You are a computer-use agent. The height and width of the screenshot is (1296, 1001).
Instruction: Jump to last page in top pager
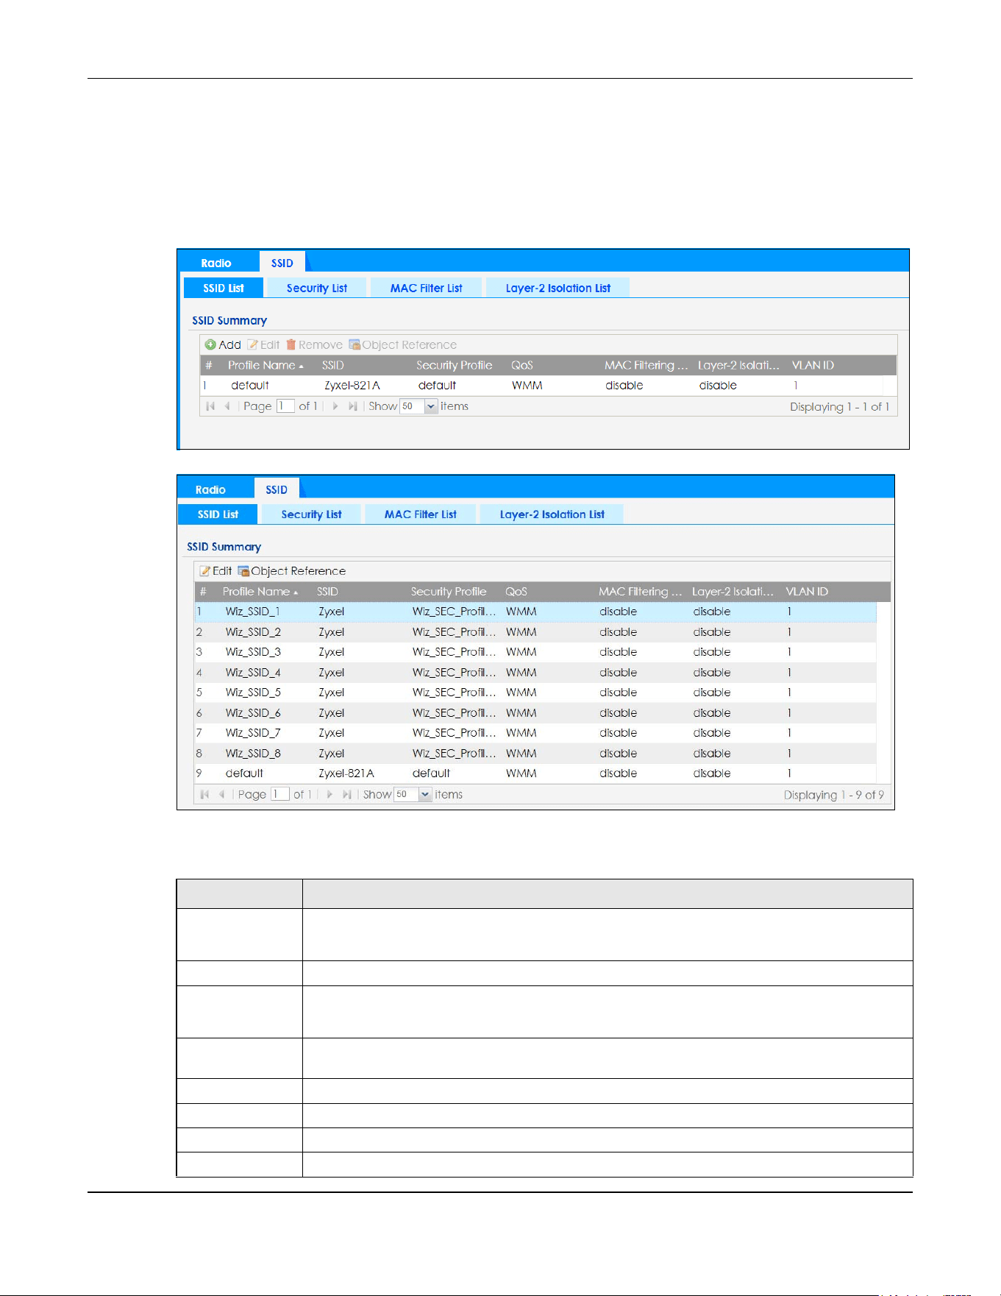click(x=353, y=406)
